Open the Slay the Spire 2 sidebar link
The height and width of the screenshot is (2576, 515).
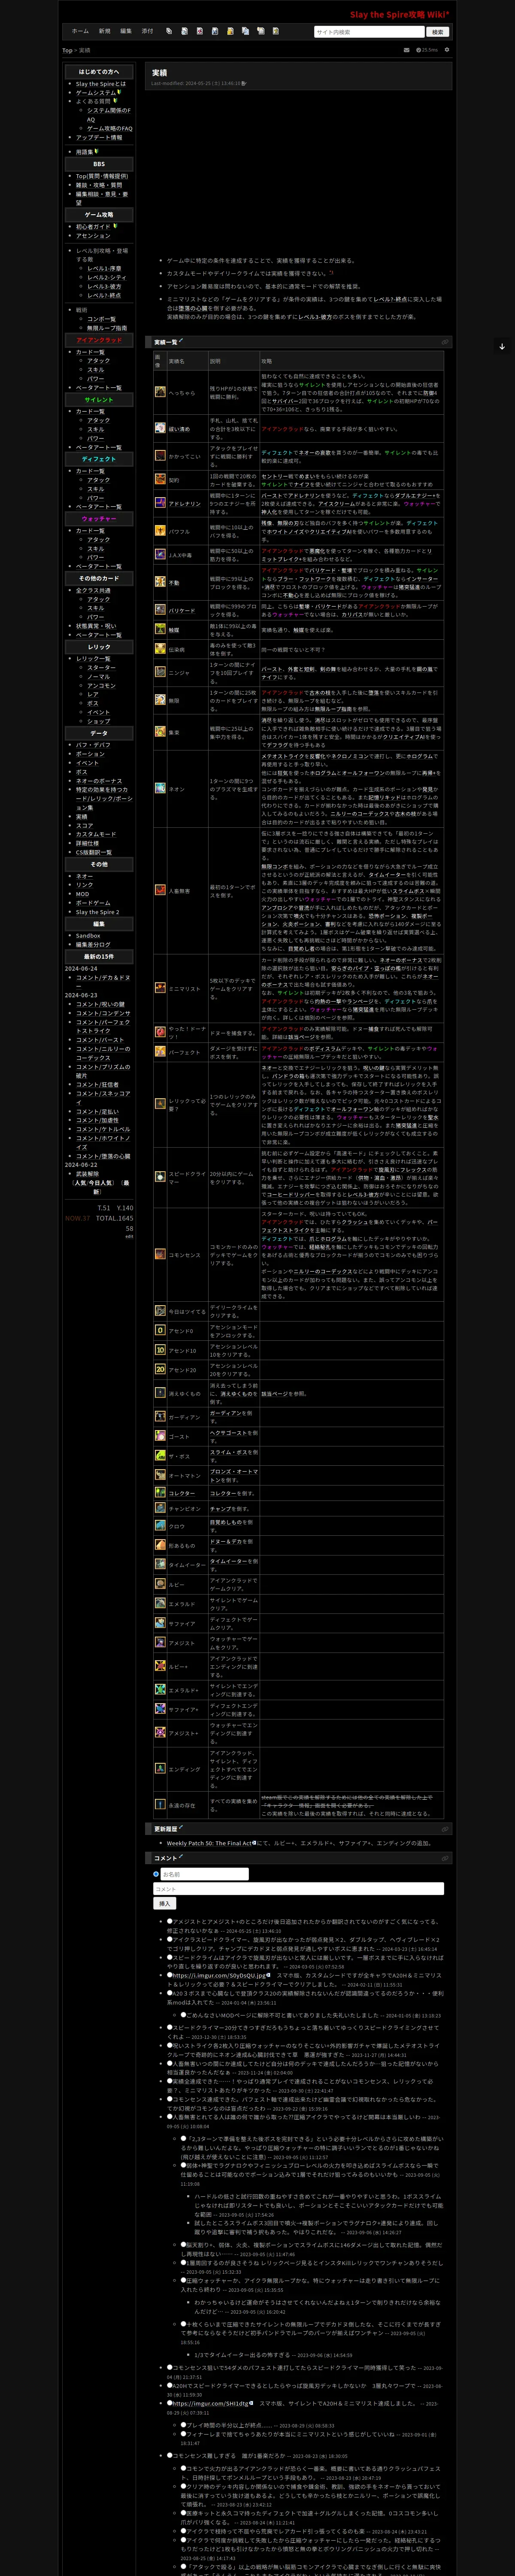(97, 912)
